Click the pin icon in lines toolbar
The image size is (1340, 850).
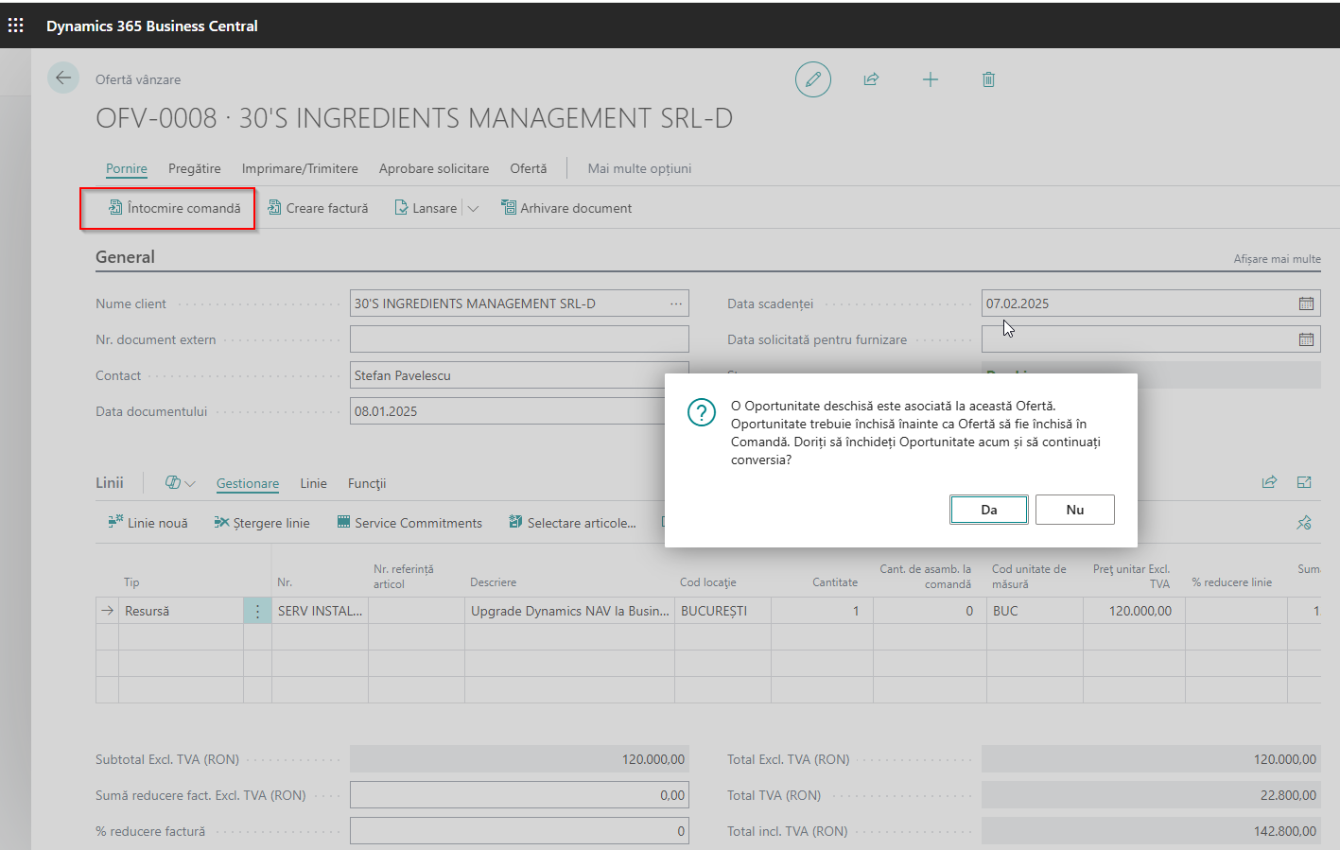[1304, 523]
